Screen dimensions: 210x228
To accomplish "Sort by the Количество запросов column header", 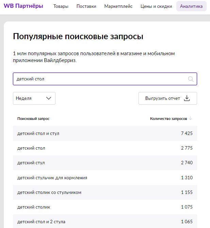I will click(168, 119).
